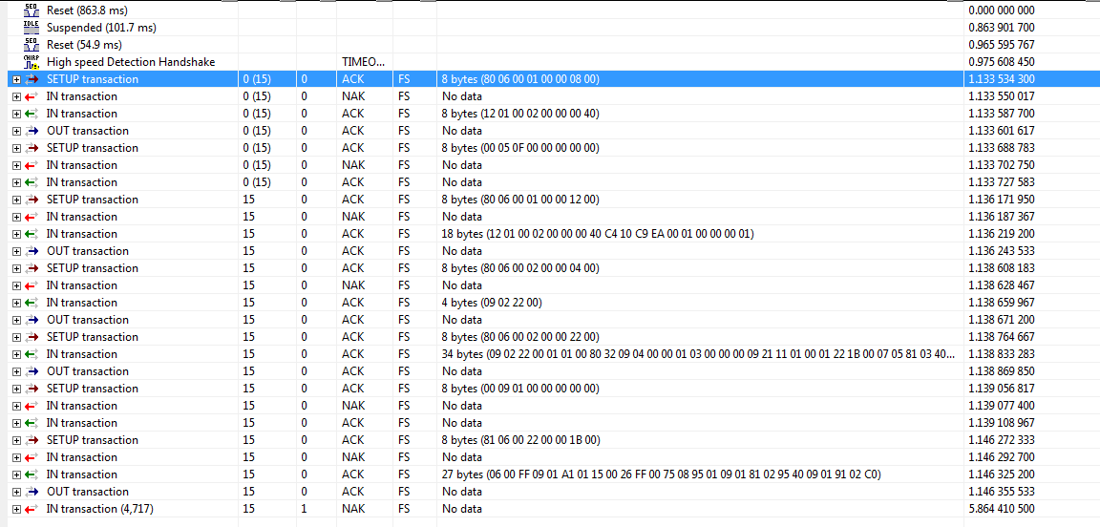The height and width of the screenshot is (527, 1100).
Task: Click the icon for Reset (54.9 ms)
Action: (x=32, y=45)
